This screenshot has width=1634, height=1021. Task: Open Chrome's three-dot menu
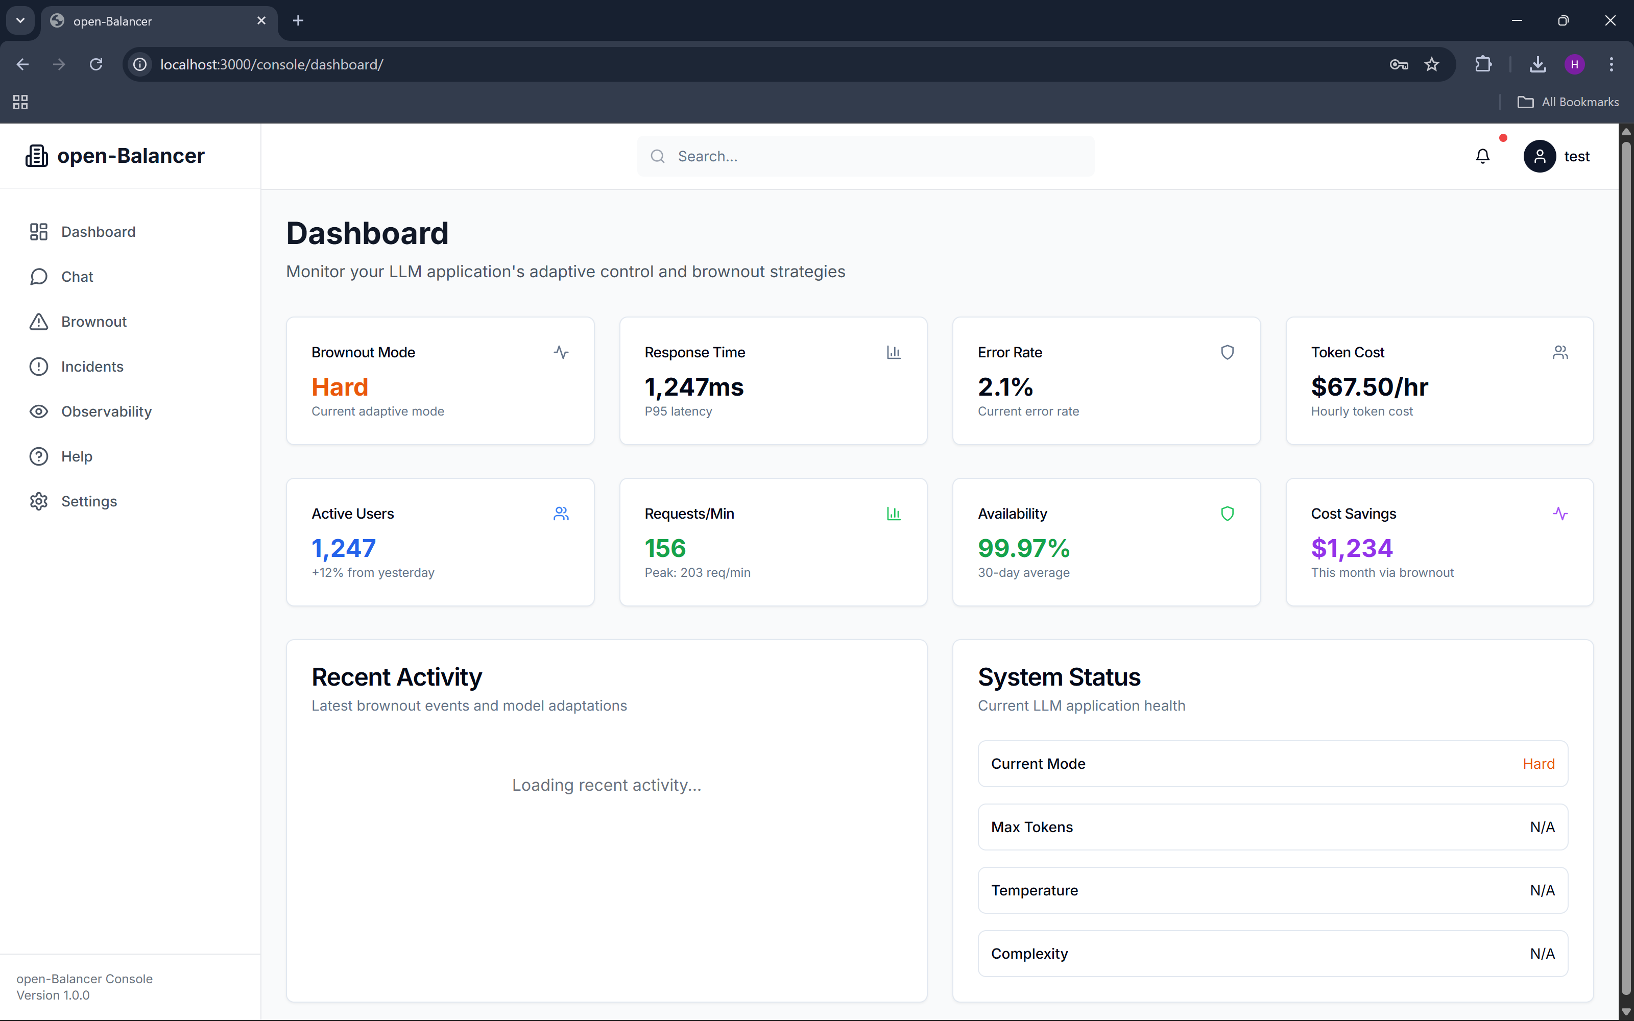tap(1611, 64)
